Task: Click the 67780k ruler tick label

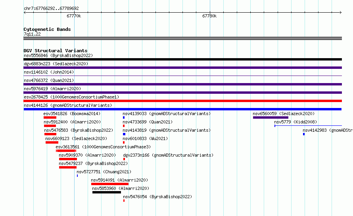Action: click(209, 16)
